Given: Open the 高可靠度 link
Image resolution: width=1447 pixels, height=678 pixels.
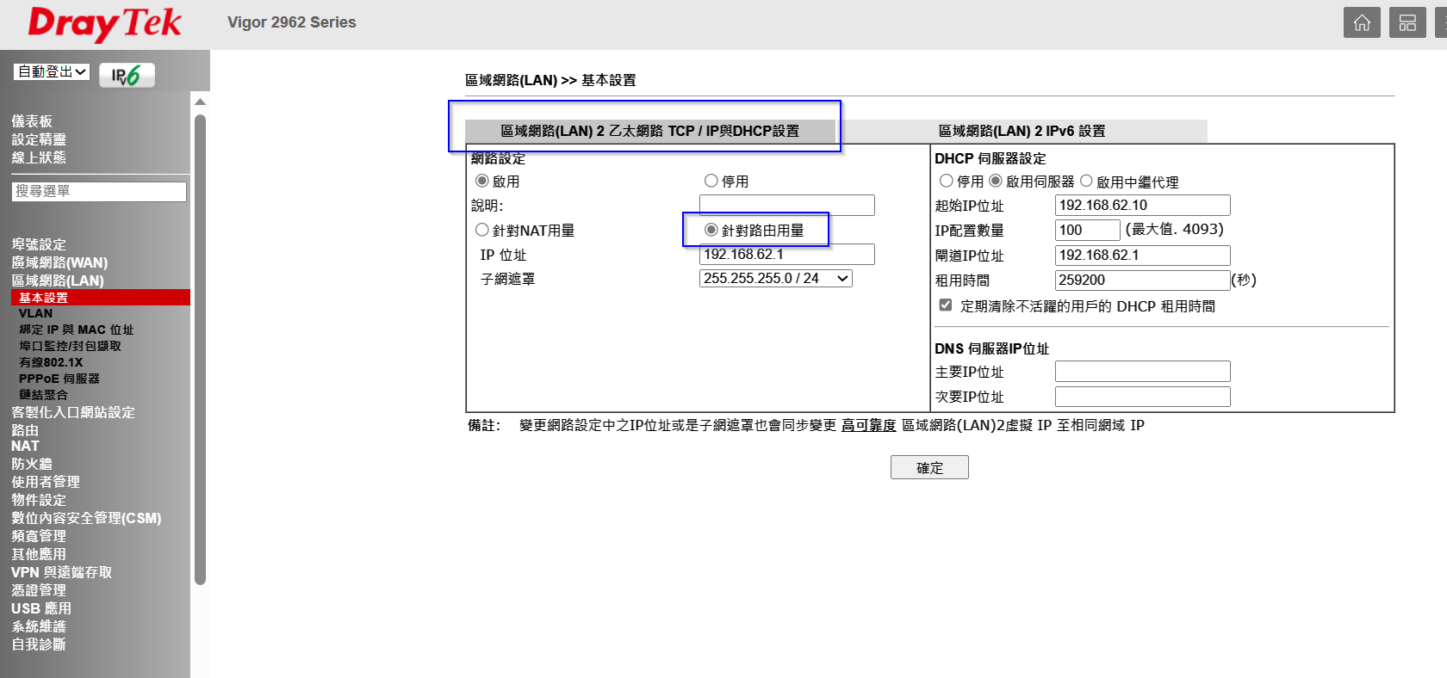Looking at the screenshot, I should [868, 425].
